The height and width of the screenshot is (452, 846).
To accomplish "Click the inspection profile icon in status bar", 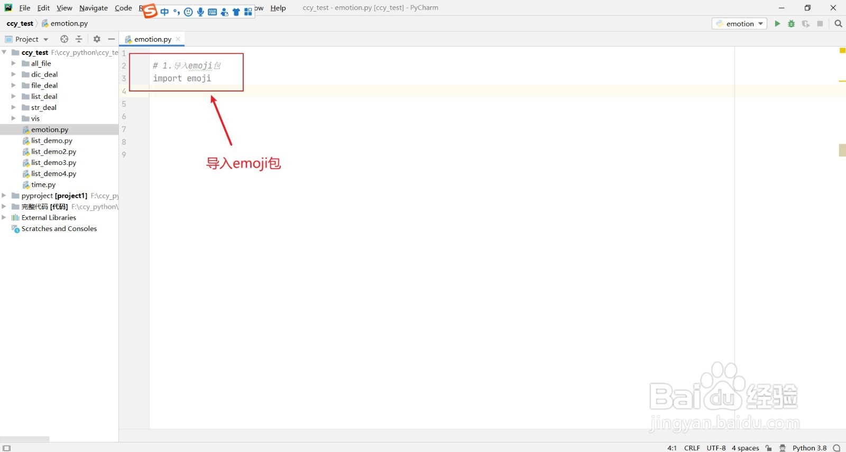I will (x=783, y=448).
